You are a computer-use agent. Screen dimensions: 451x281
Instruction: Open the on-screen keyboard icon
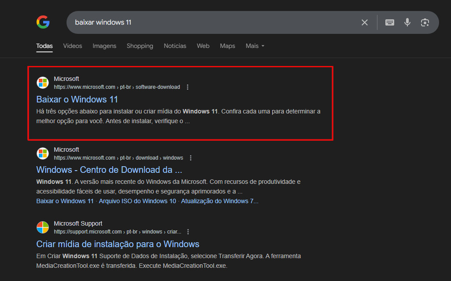[x=389, y=22]
